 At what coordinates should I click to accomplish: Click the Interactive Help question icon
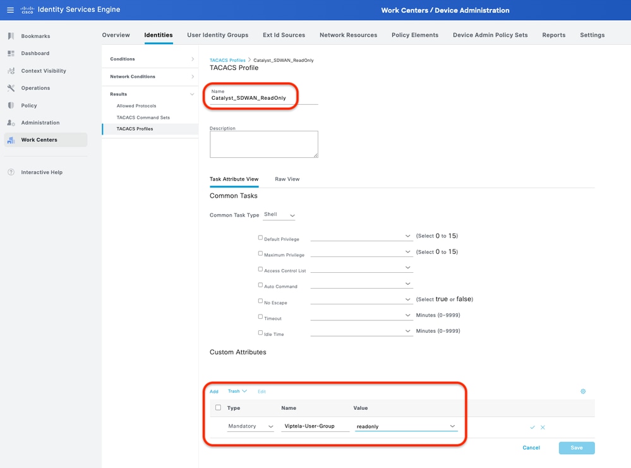pos(11,172)
